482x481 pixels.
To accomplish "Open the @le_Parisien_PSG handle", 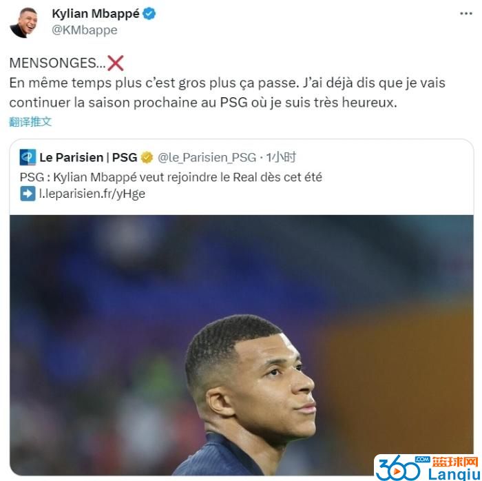I will coord(207,158).
